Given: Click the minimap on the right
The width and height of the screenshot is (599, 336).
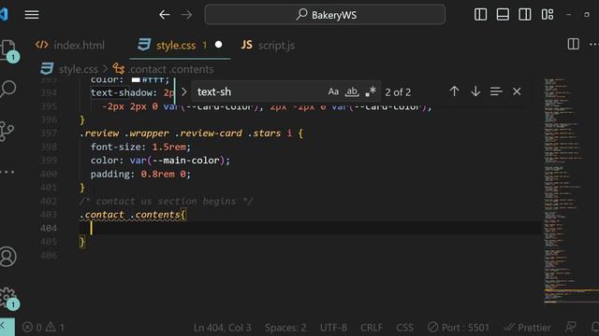Looking at the screenshot, I should point(571,190).
